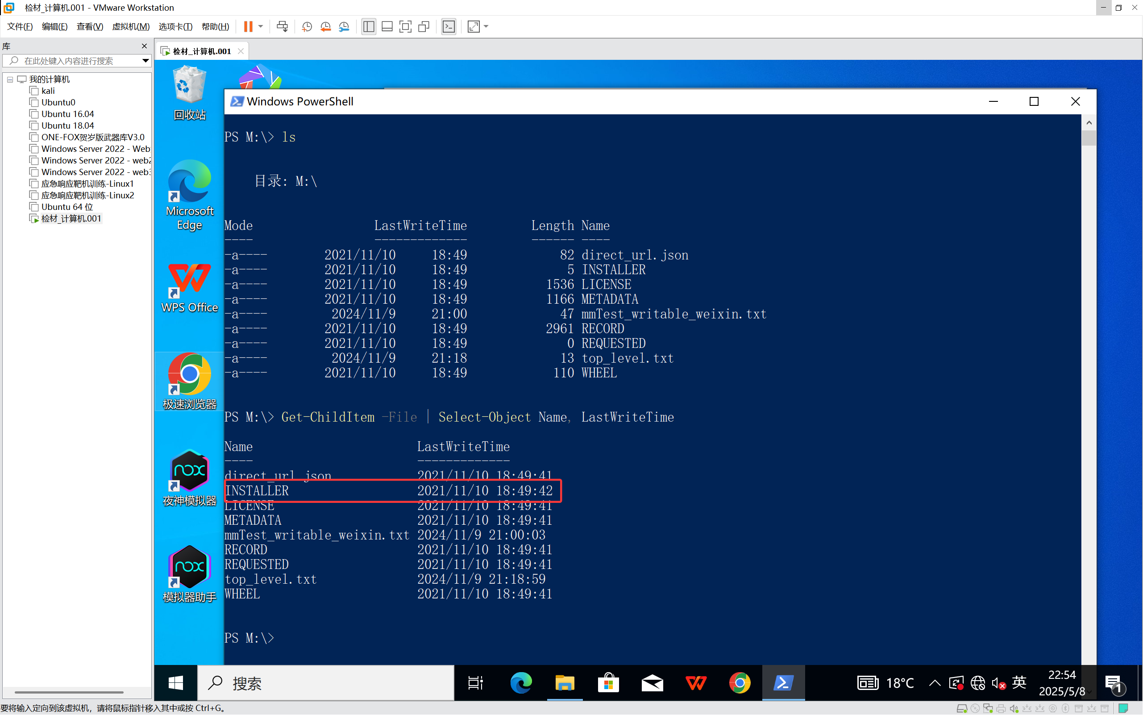Click the library search input field

(x=75, y=61)
